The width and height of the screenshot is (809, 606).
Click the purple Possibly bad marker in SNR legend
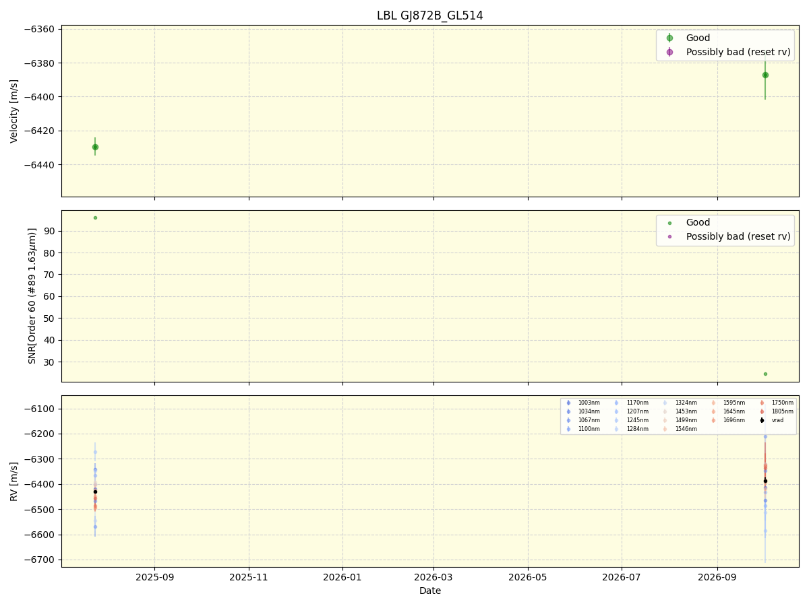(669, 236)
